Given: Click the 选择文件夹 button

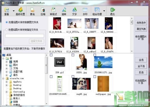Looking at the screenshot, I should (37, 41).
